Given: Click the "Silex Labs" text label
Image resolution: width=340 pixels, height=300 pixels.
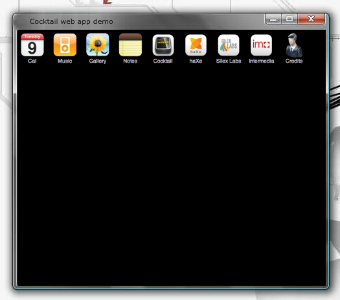Looking at the screenshot, I should tap(229, 61).
